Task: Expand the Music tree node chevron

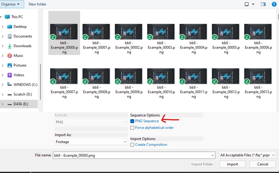Action: tap(2, 56)
